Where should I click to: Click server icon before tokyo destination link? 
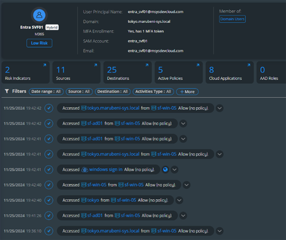[x=84, y=200]
